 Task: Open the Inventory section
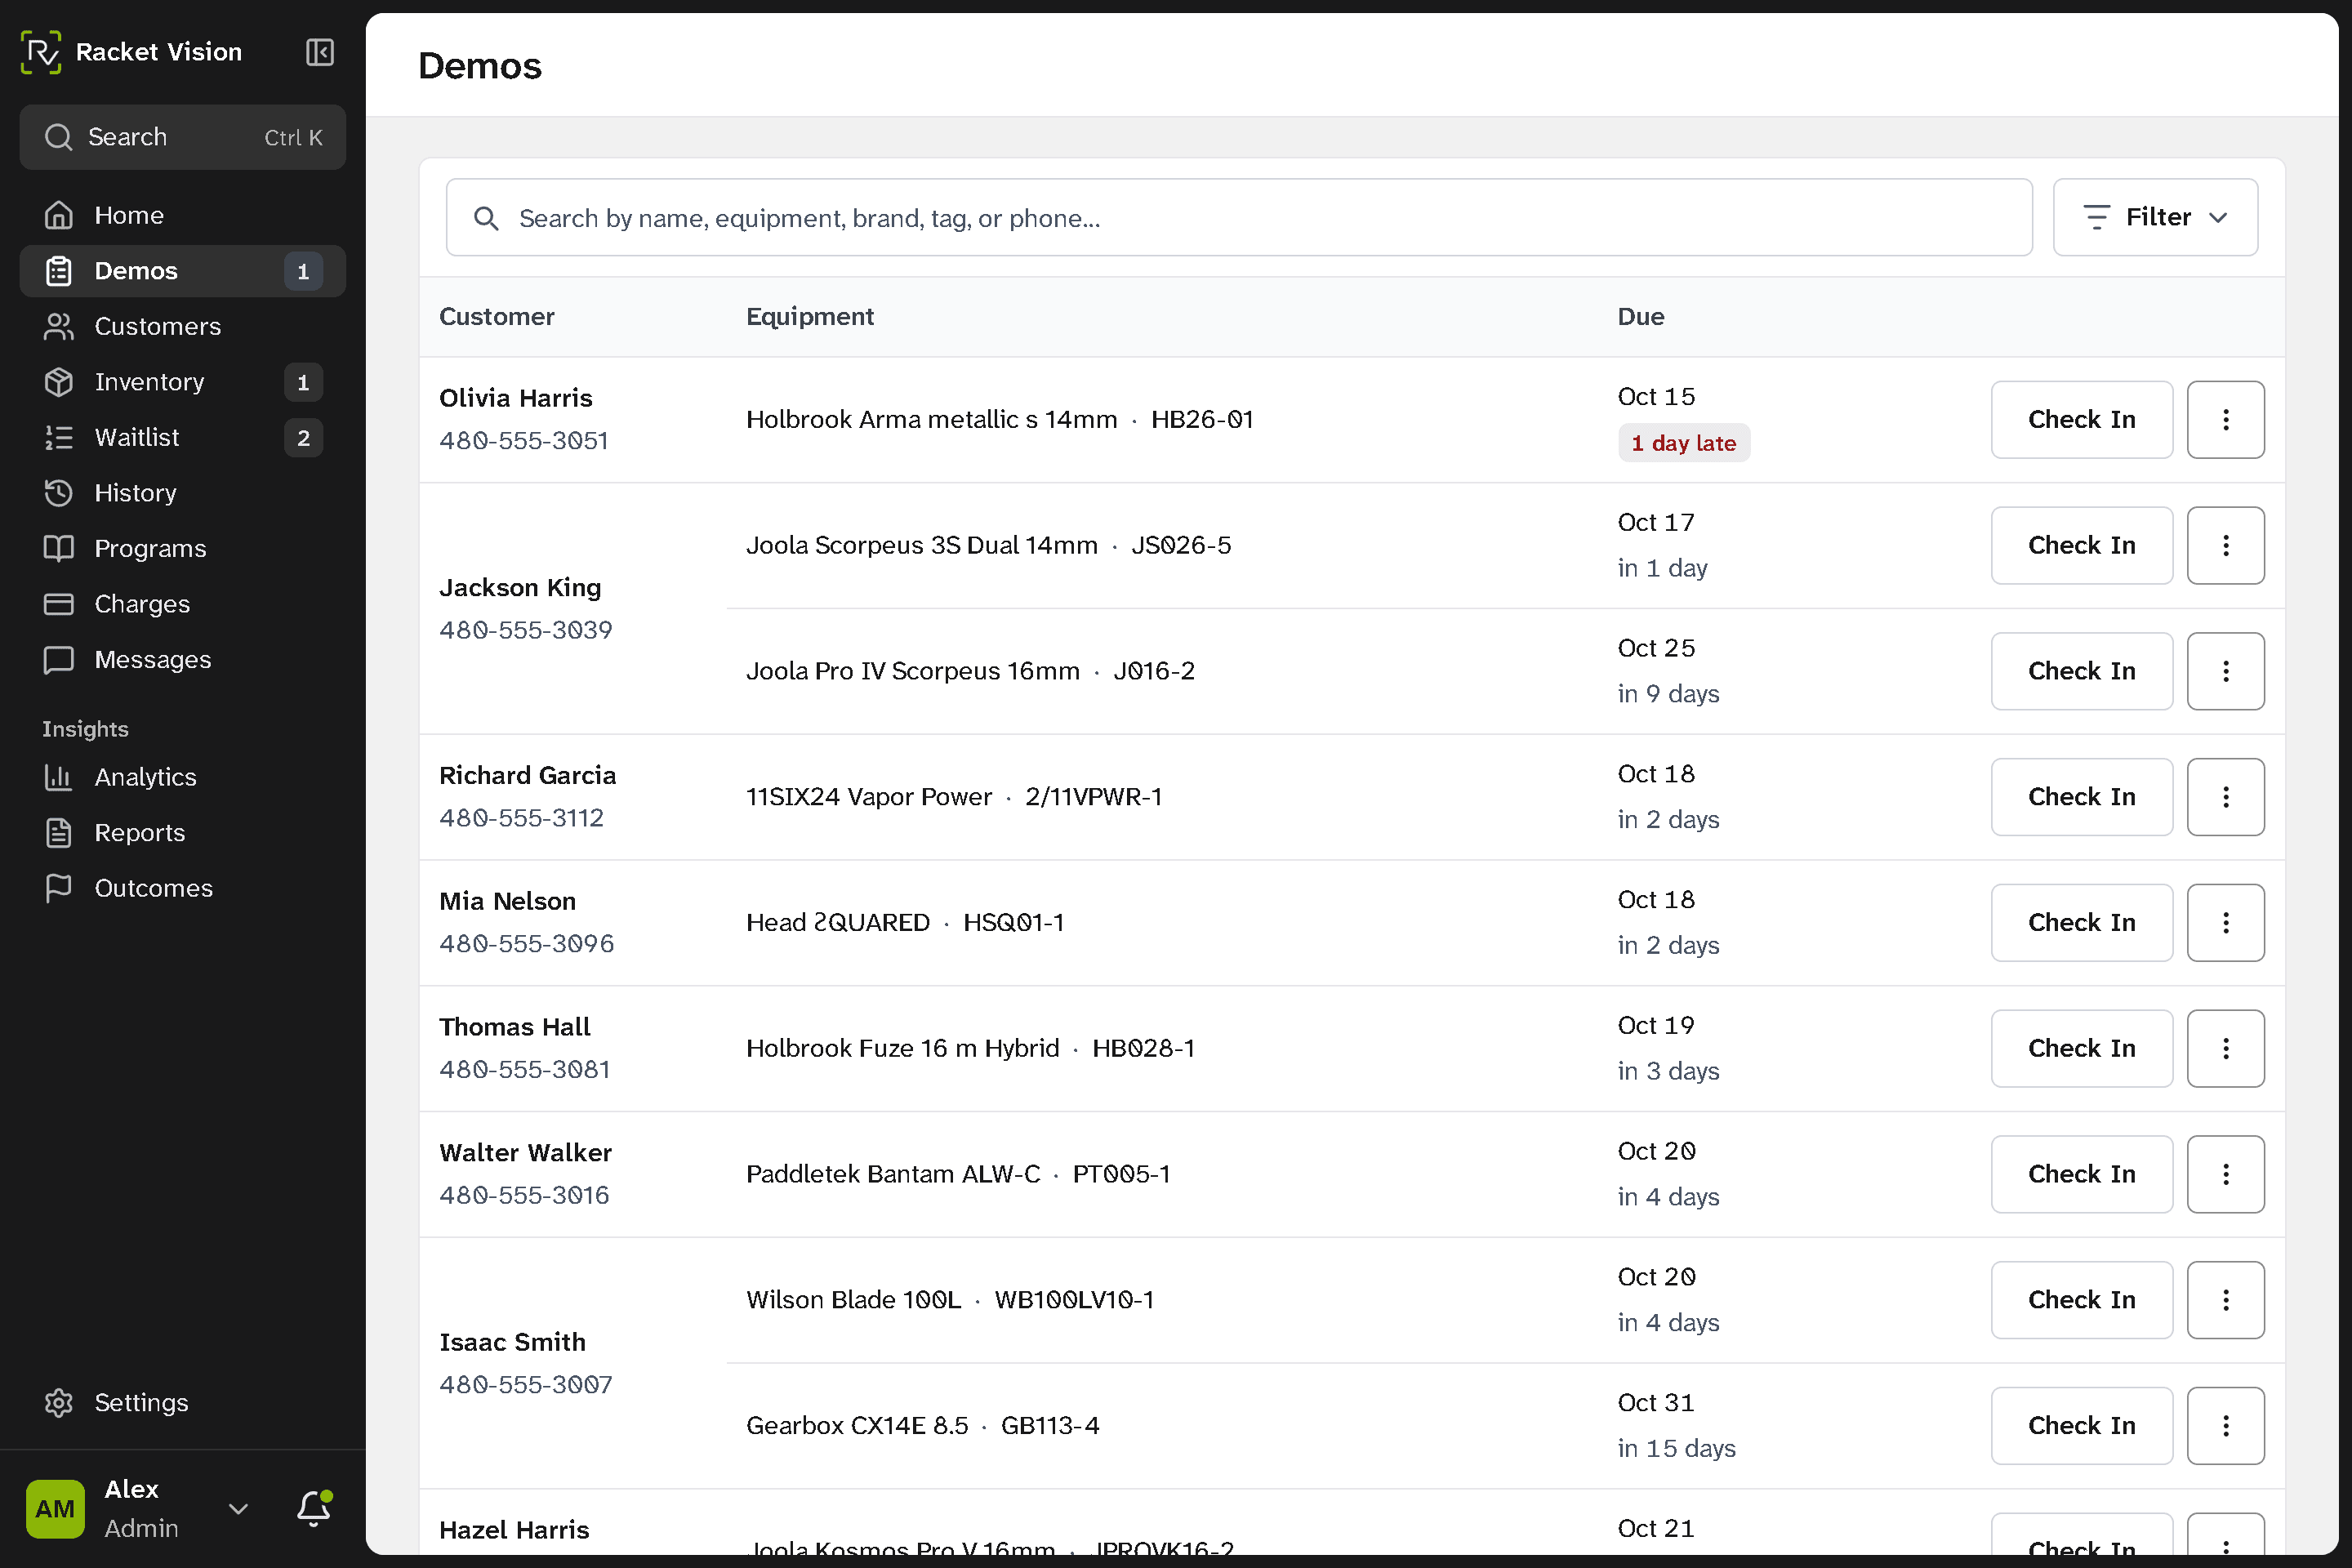tap(183, 382)
